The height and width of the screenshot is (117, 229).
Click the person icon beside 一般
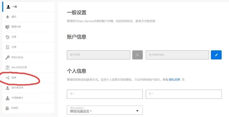coord(8,7)
